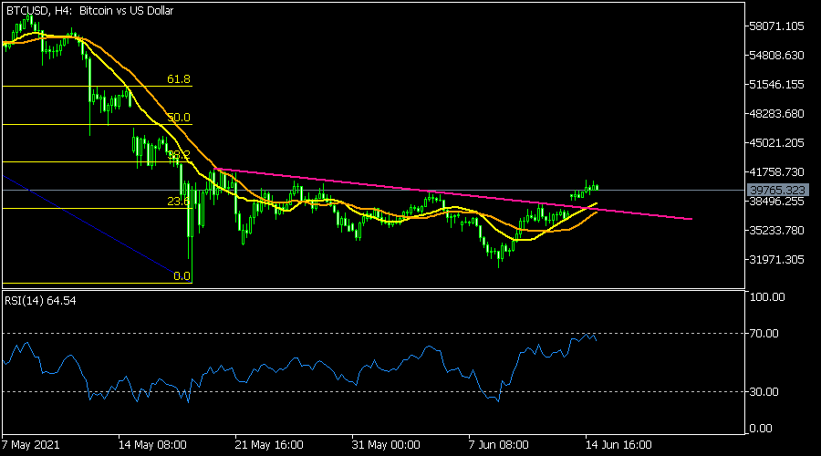Click the 54808.630 price axis label

click(776, 56)
